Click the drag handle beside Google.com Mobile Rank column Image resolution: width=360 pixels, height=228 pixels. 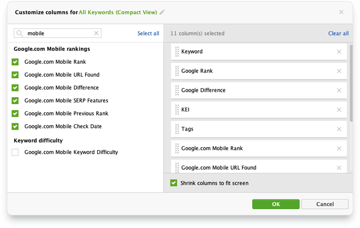pyautogui.click(x=177, y=149)
